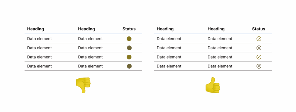Select third row second-column Data element in right table
The width and height of the screenshot is (296, 112).
point(220,57)
